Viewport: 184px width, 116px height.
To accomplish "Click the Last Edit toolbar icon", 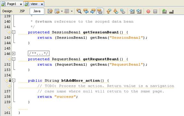I will 50,11.
